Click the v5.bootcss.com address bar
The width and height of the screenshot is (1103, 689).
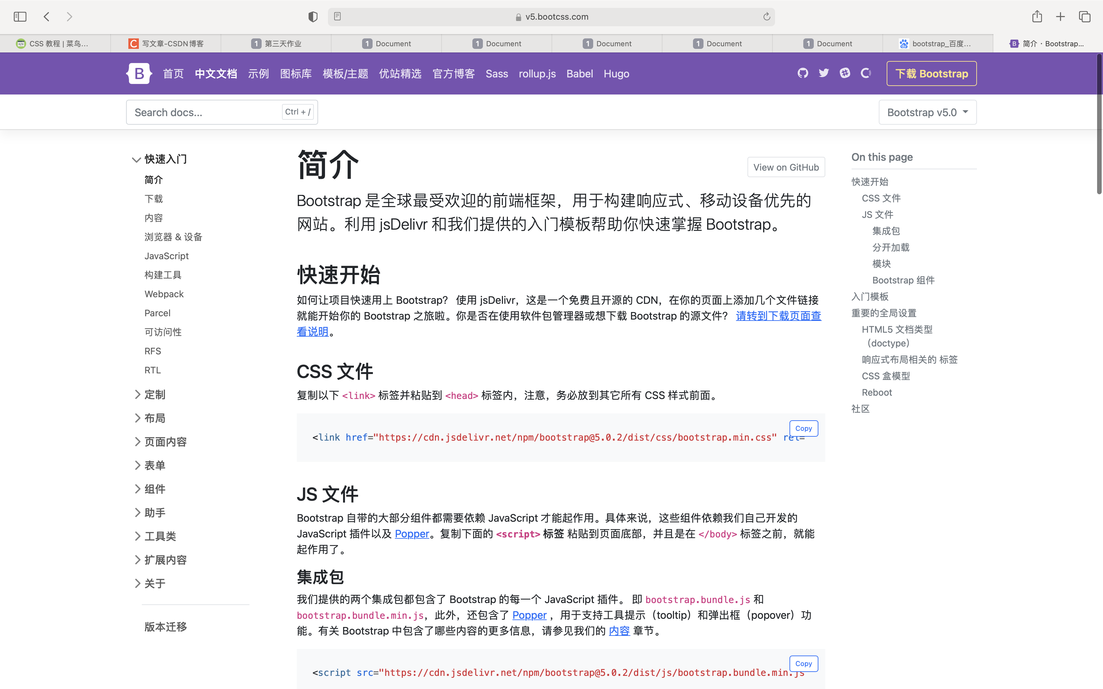tap(551, 17)
